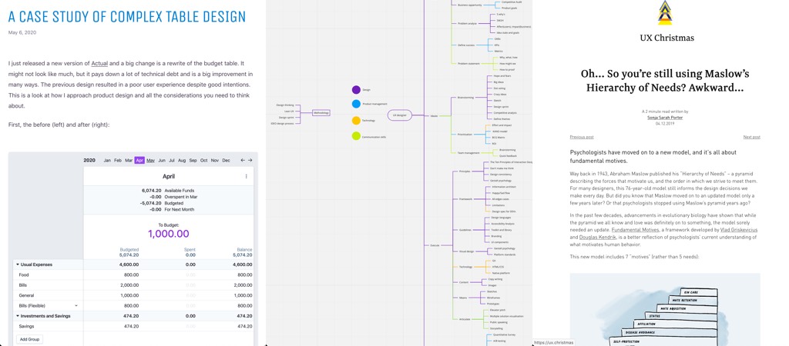The image size is (789, 346).
Task: Click the previous month arrow in budget
Action: (x=243, y=161)
